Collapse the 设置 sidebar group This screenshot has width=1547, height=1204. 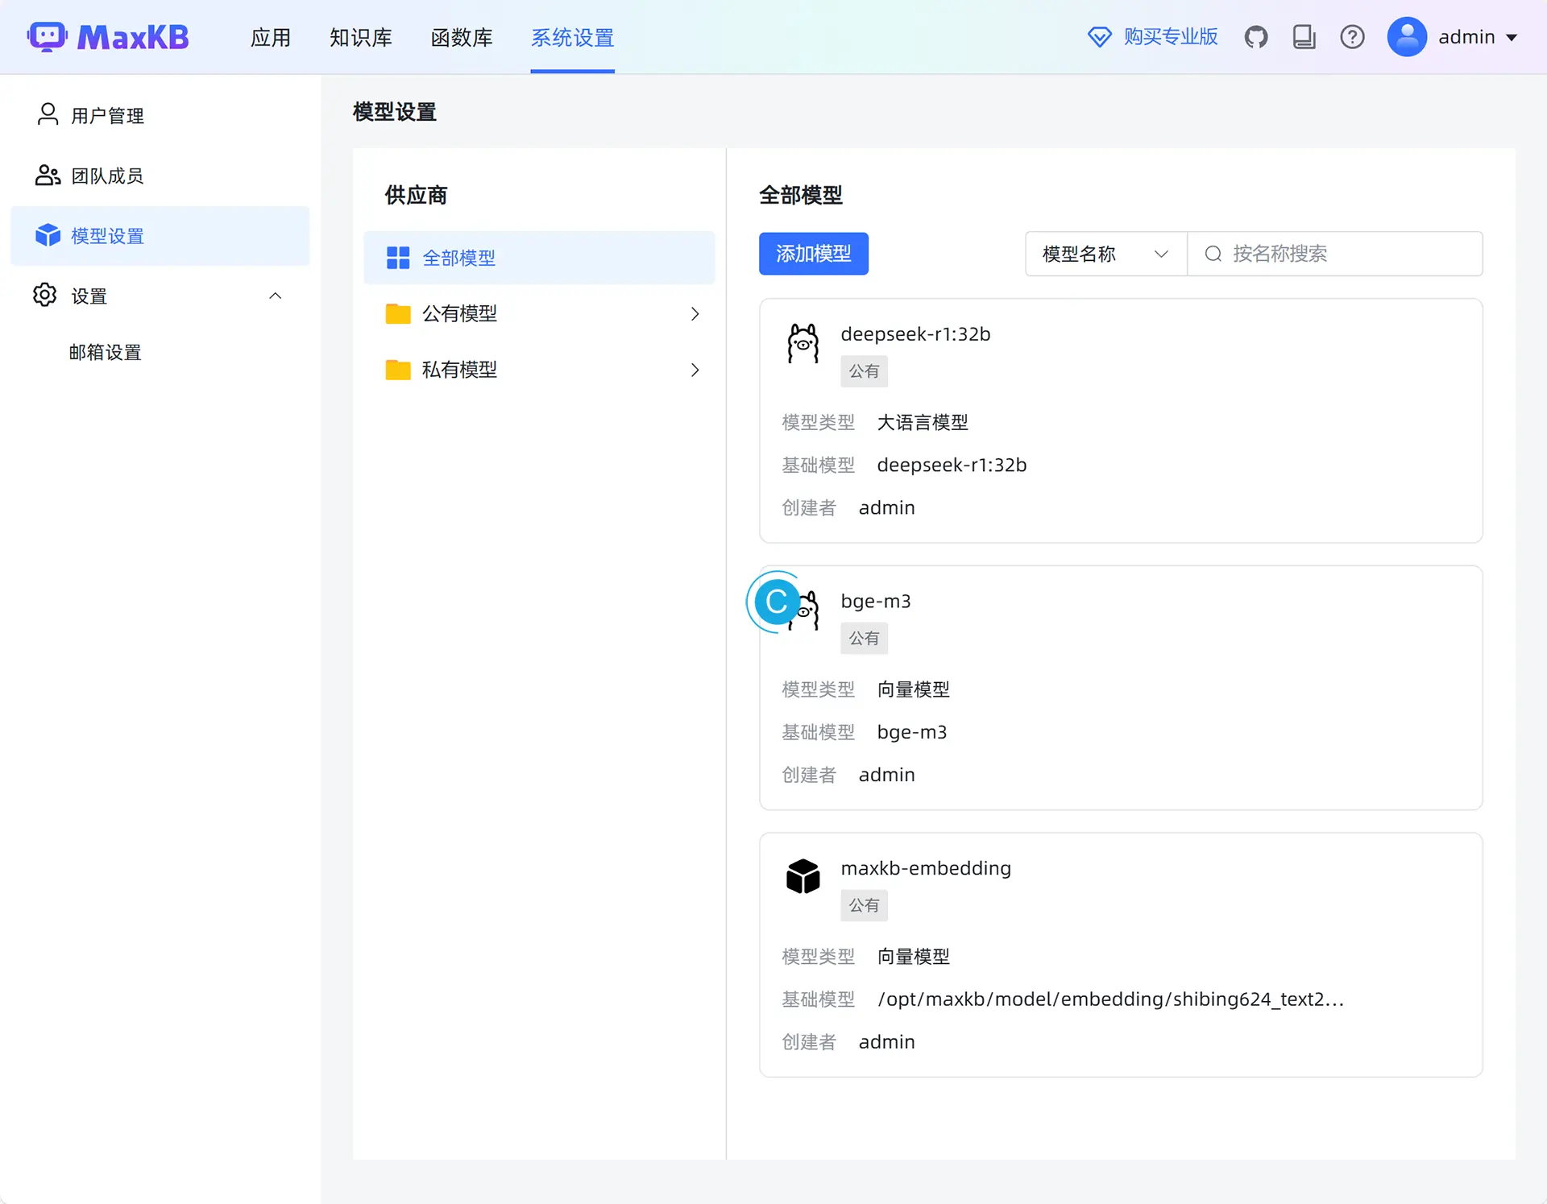click(x=275, y=296)
